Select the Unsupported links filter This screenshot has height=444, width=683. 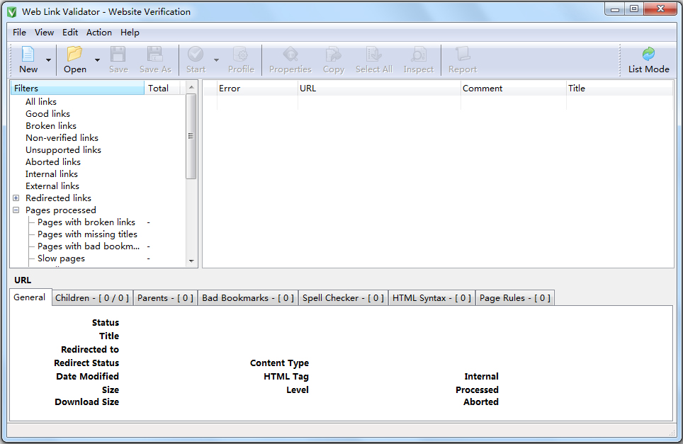[63, 149]
